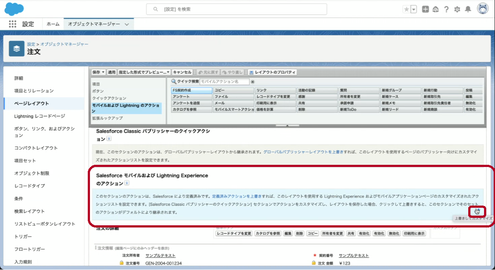The height and width of the screenshot is (270, 495).
Task: Open the global actions plus icon
Action: [425, 9]
